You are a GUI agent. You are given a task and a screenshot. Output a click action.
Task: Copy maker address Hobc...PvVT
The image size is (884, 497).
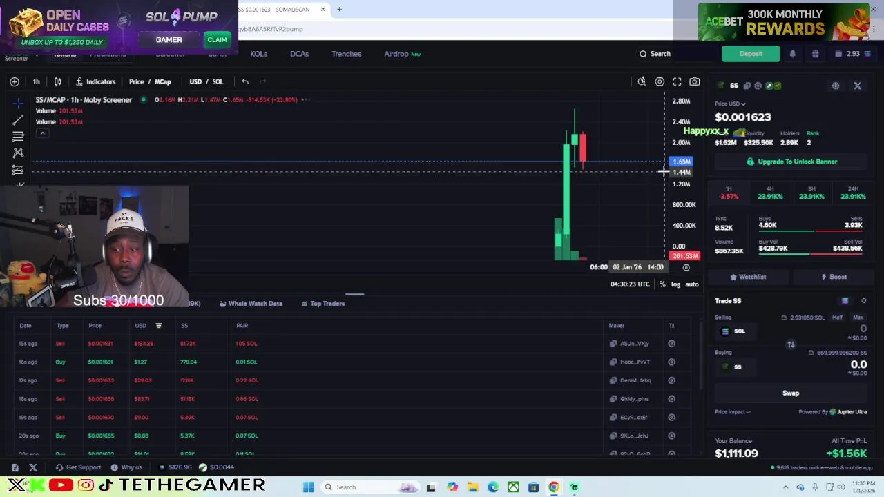[613, 362]
